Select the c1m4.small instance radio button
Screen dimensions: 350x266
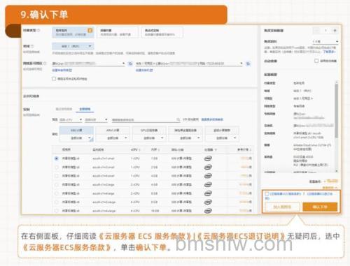pos(57,176)
